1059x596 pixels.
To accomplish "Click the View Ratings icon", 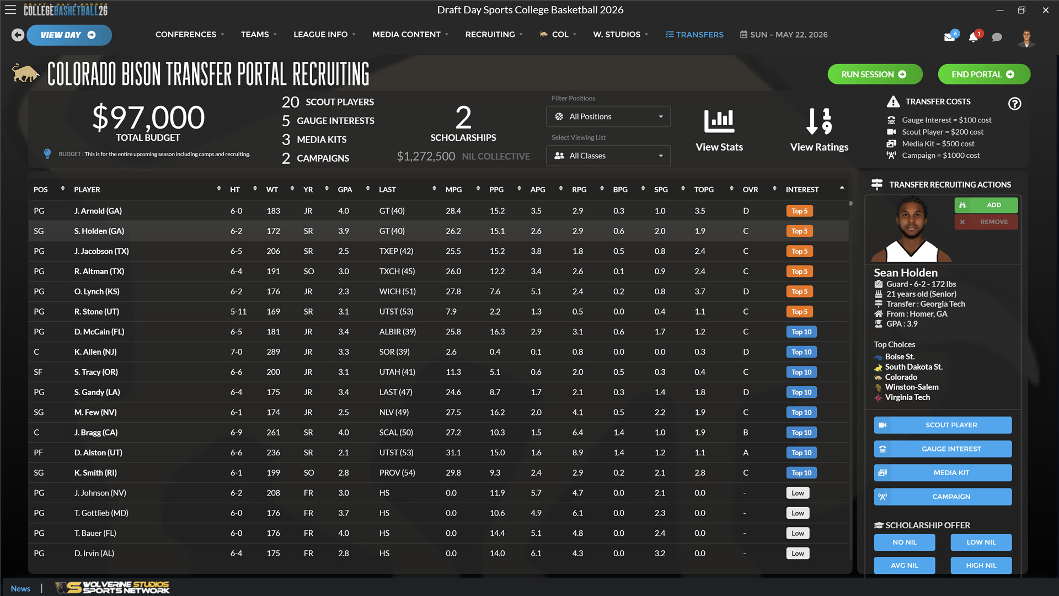I will (x=818, y=121).
